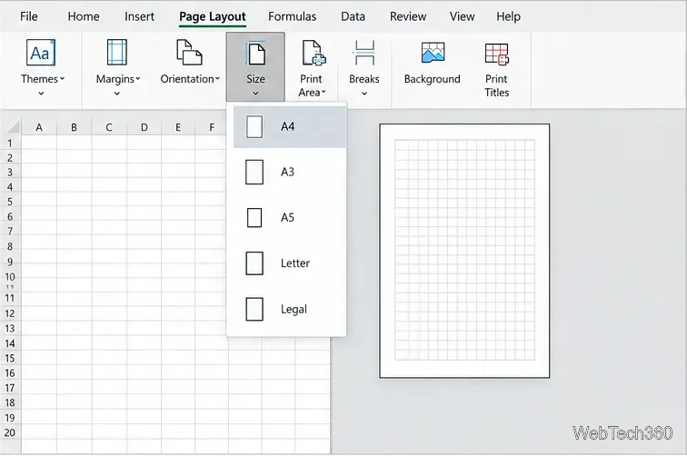Expand the Breaks dropdown chevron
The width and height of the screenshot is (687, 456).
364,94
